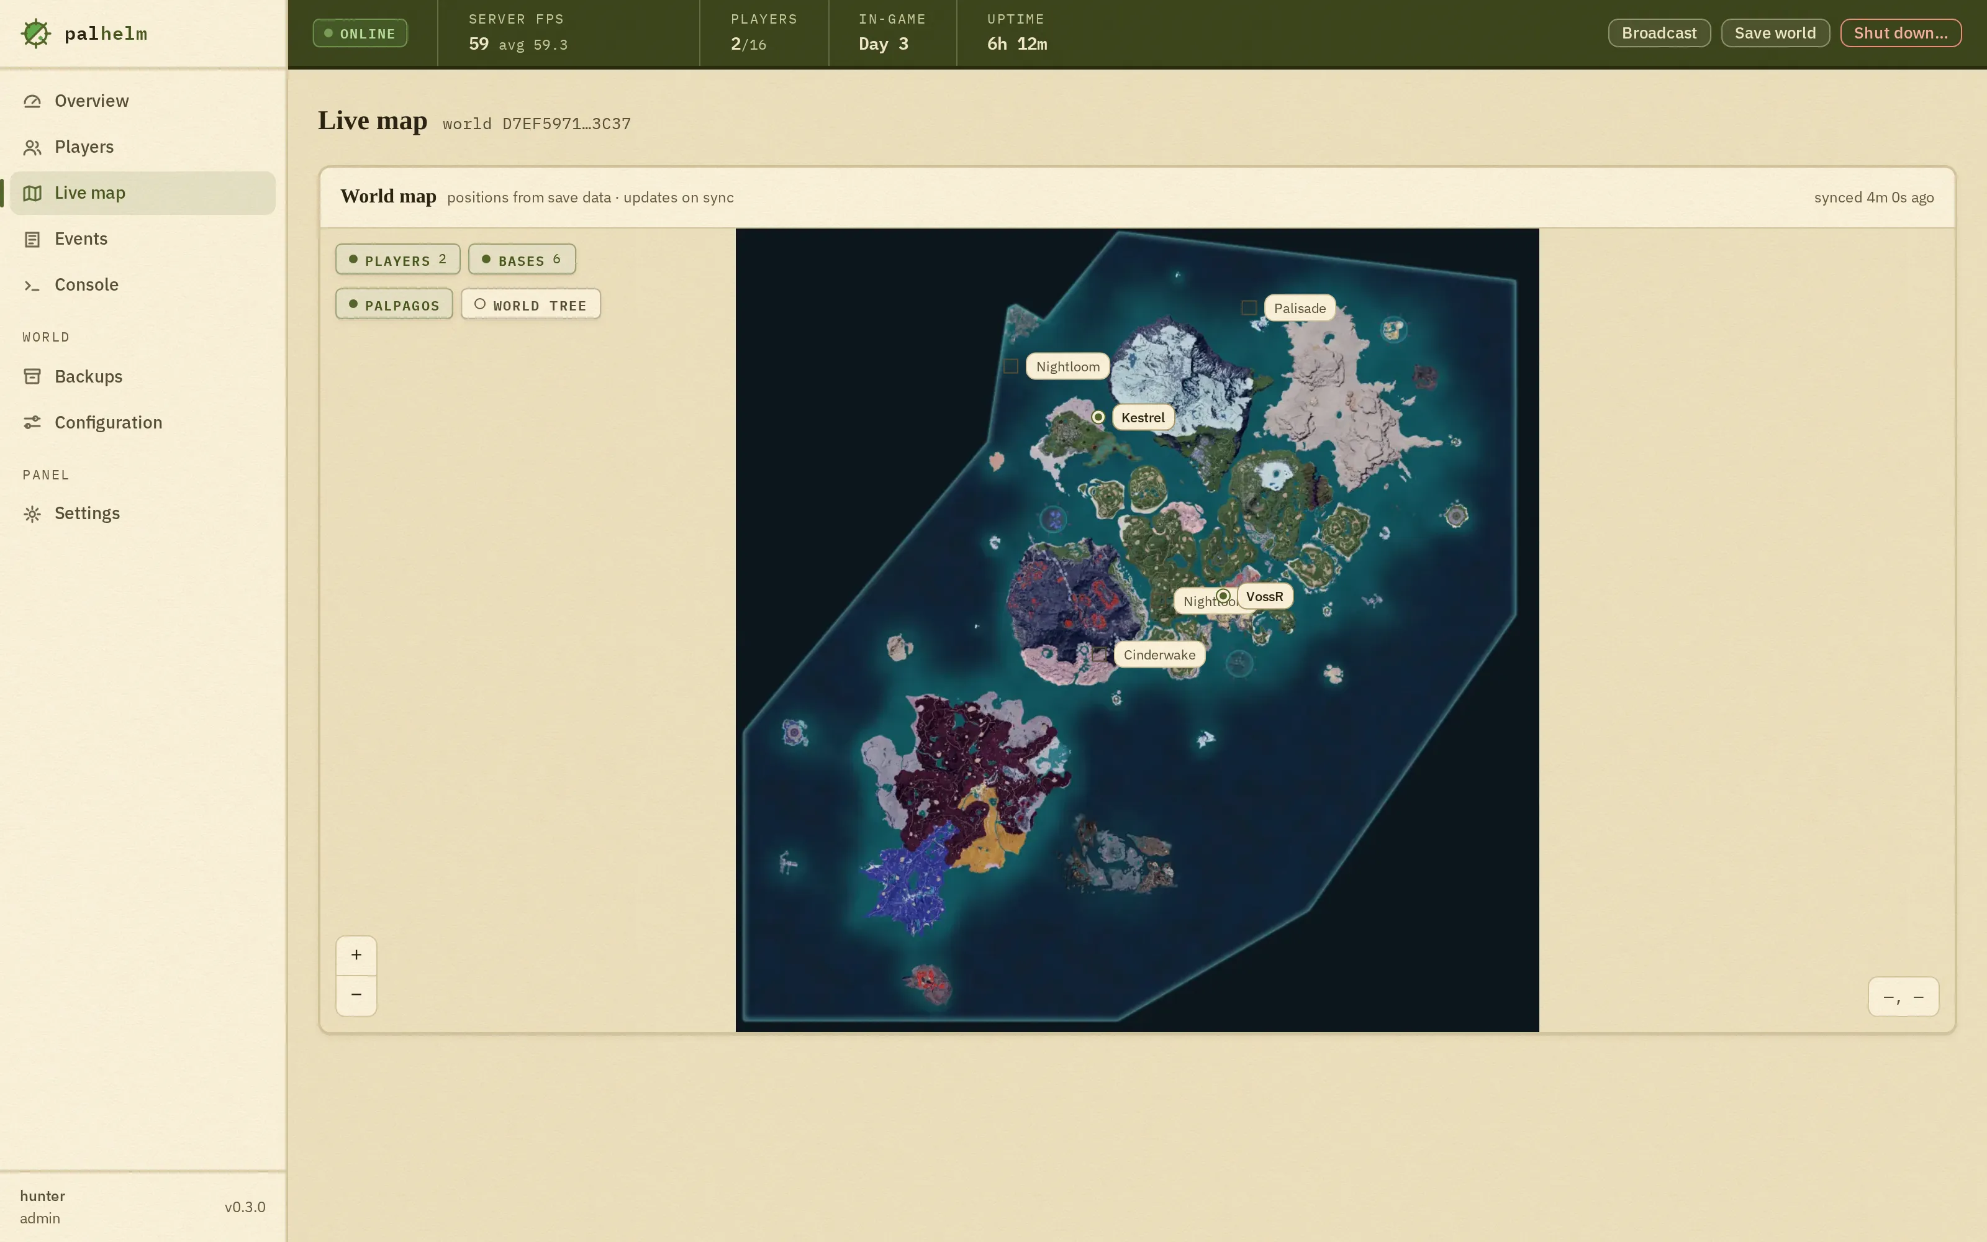Click the Settings gear icon
This screenshot has width=1987, height=1242.
(x=32, y=514)
